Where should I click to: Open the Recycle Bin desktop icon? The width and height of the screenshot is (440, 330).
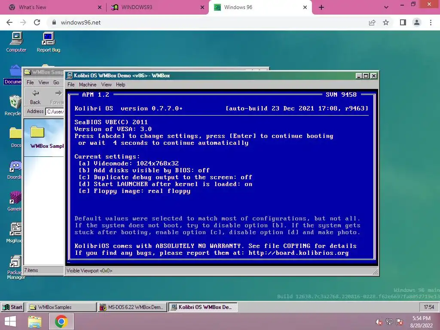(13, 105)
